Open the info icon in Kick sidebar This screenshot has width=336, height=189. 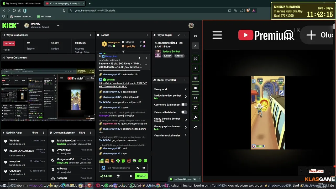click(x=195, y=36)
